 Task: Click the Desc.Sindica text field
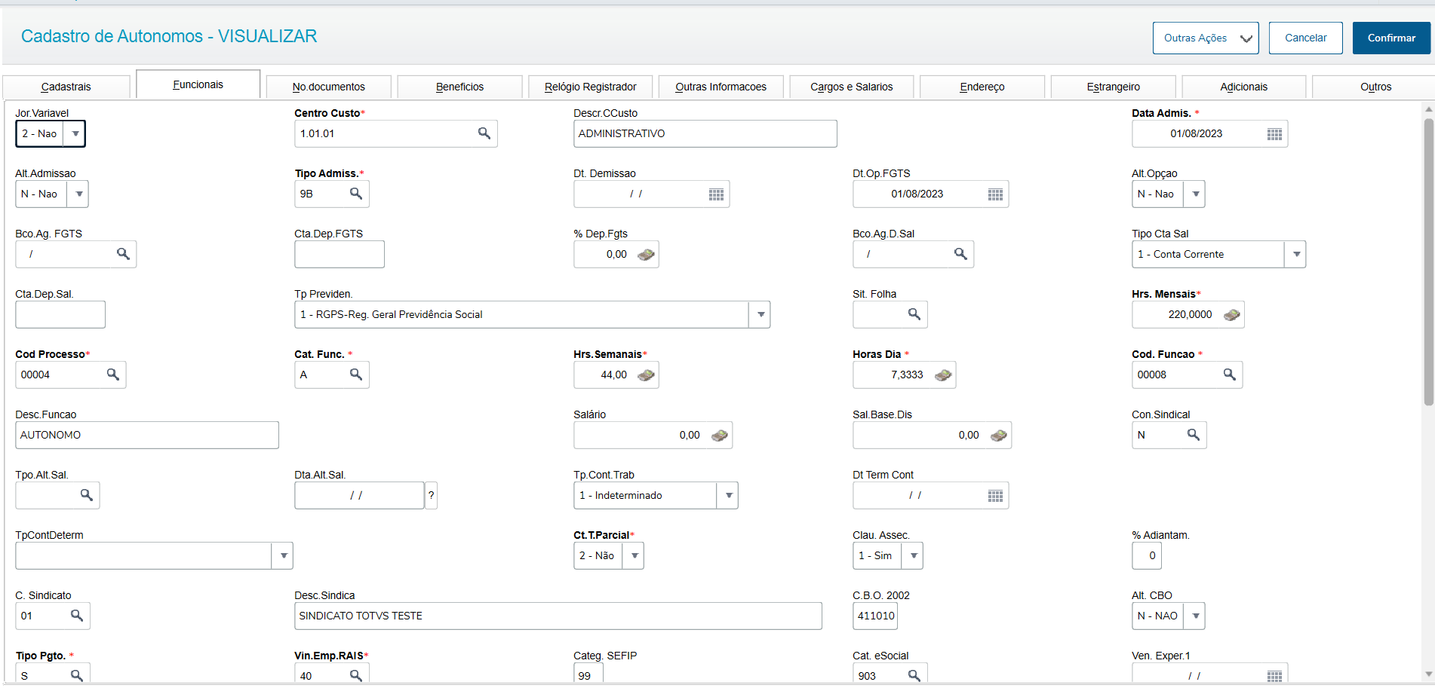coord(558,616)
